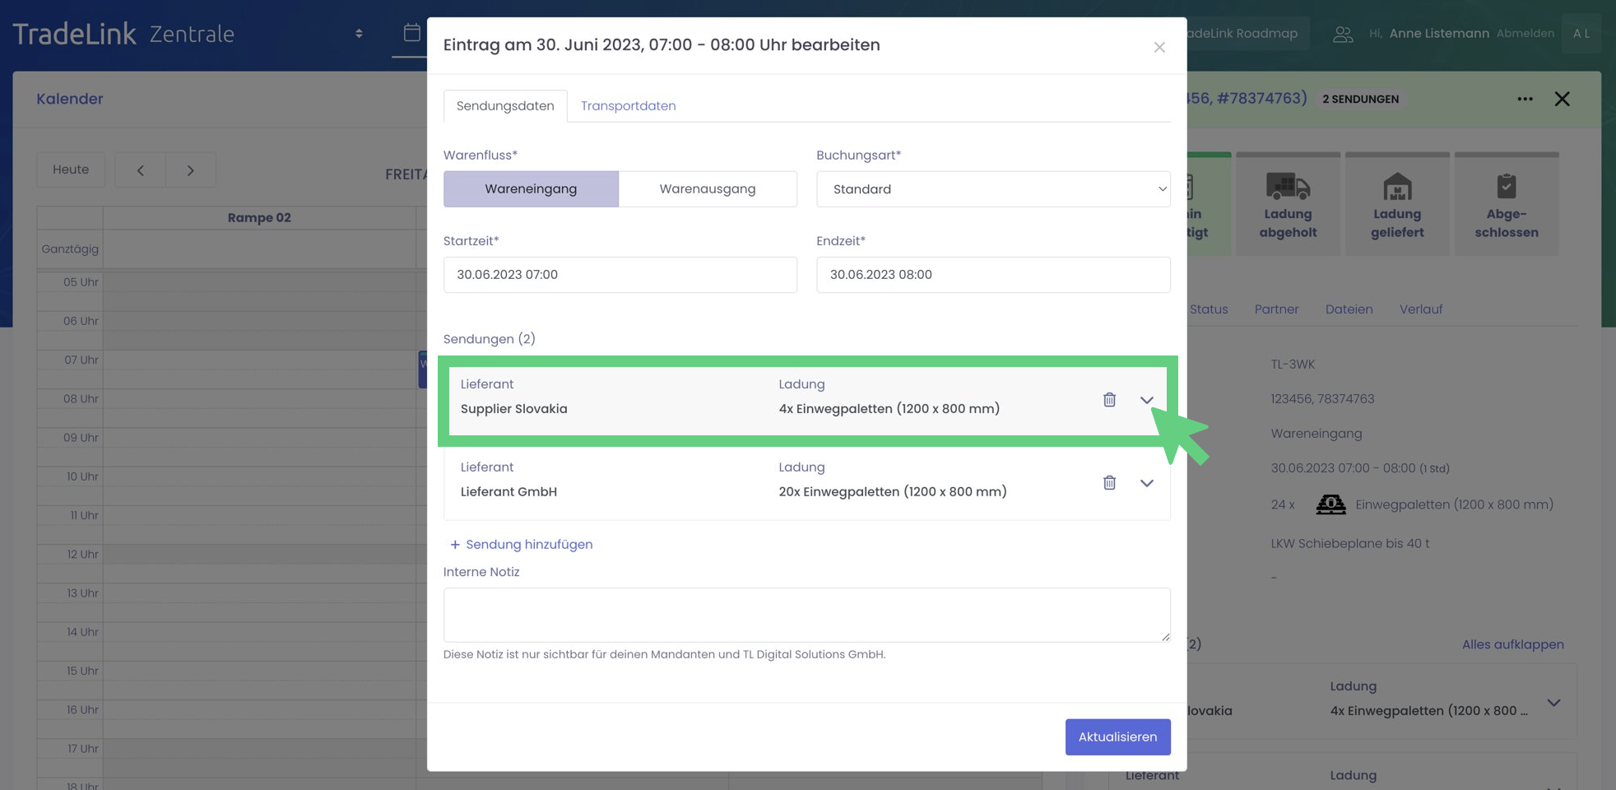This screenshot has width=1616, height=790.
Task: Switch goods flow to Warenausgang
Action: click(707, 189)
